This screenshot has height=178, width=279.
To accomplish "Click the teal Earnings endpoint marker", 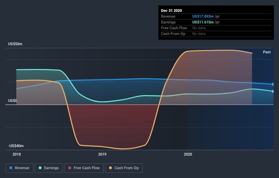I will tap(273, 91).
